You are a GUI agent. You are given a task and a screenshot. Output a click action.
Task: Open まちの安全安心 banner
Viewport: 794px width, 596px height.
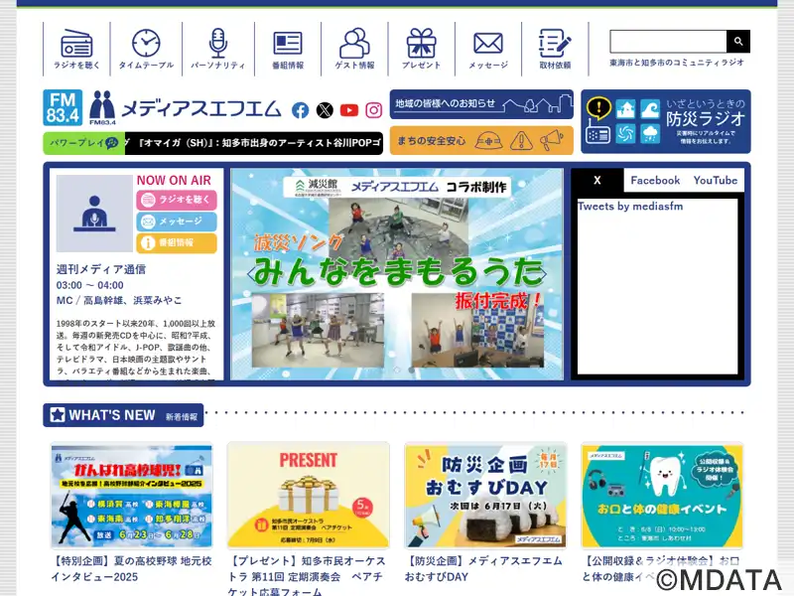(481, 140)
